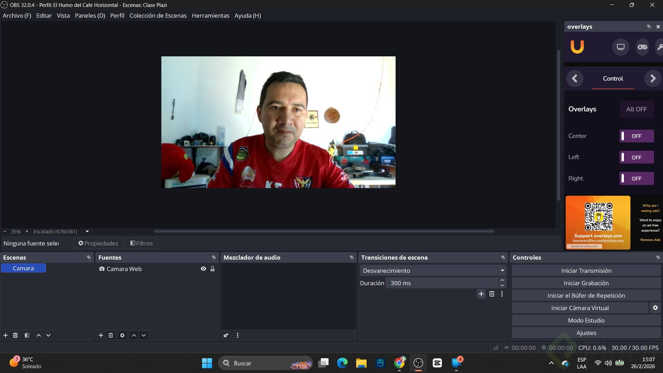Image resolution: width=663 pixels, height=373 pixels.
Task: Enable the Left overlay switch
Action: pyautogui.click(x=636, y=157)
